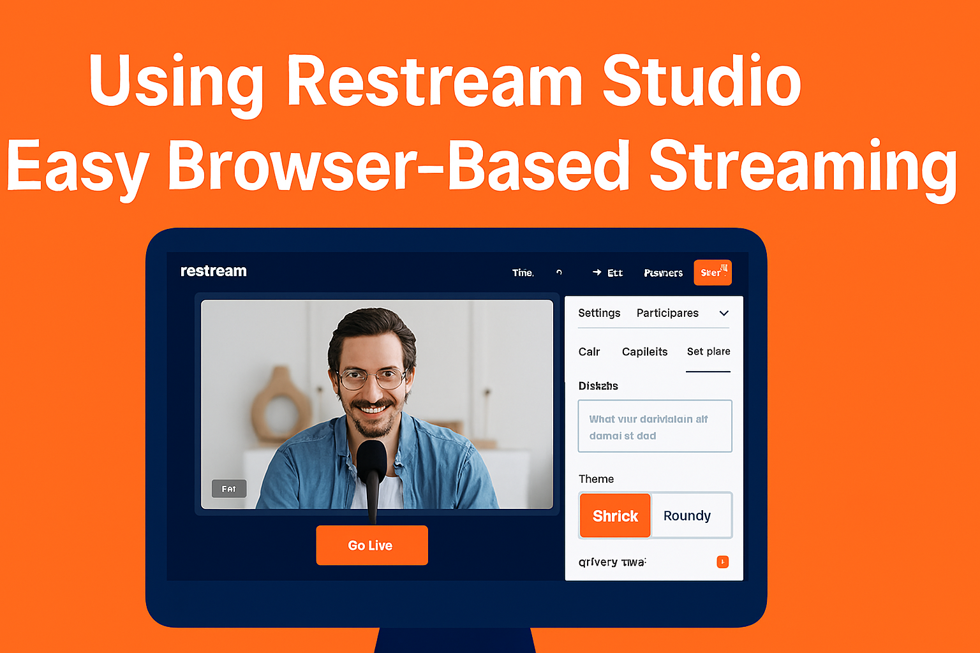
Task: Click the Fat badge on the video preview
Action: pyautogui.click(x=228, y=488)
